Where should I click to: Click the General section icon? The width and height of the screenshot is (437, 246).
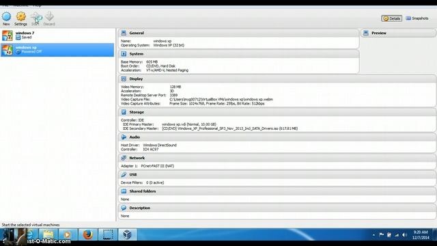click(x=124, y=33)
